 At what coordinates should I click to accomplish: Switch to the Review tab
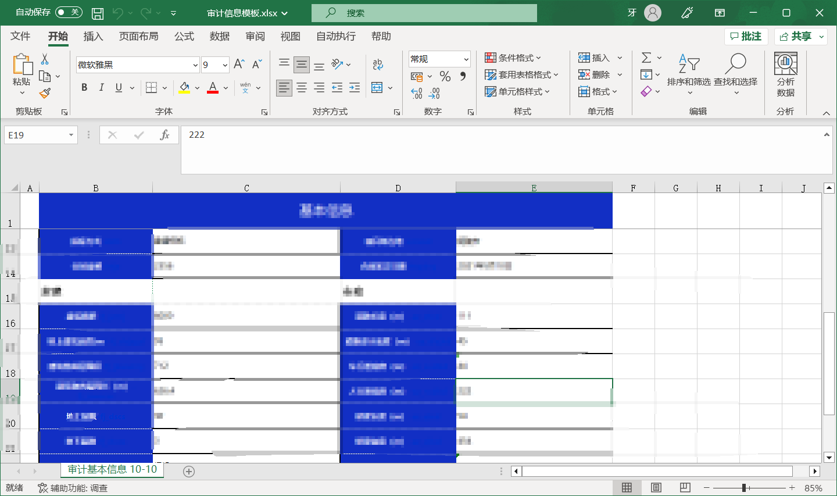click(255, 36)
